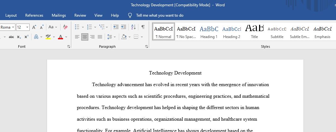Apply the Subtitle style

coord(277,31)
